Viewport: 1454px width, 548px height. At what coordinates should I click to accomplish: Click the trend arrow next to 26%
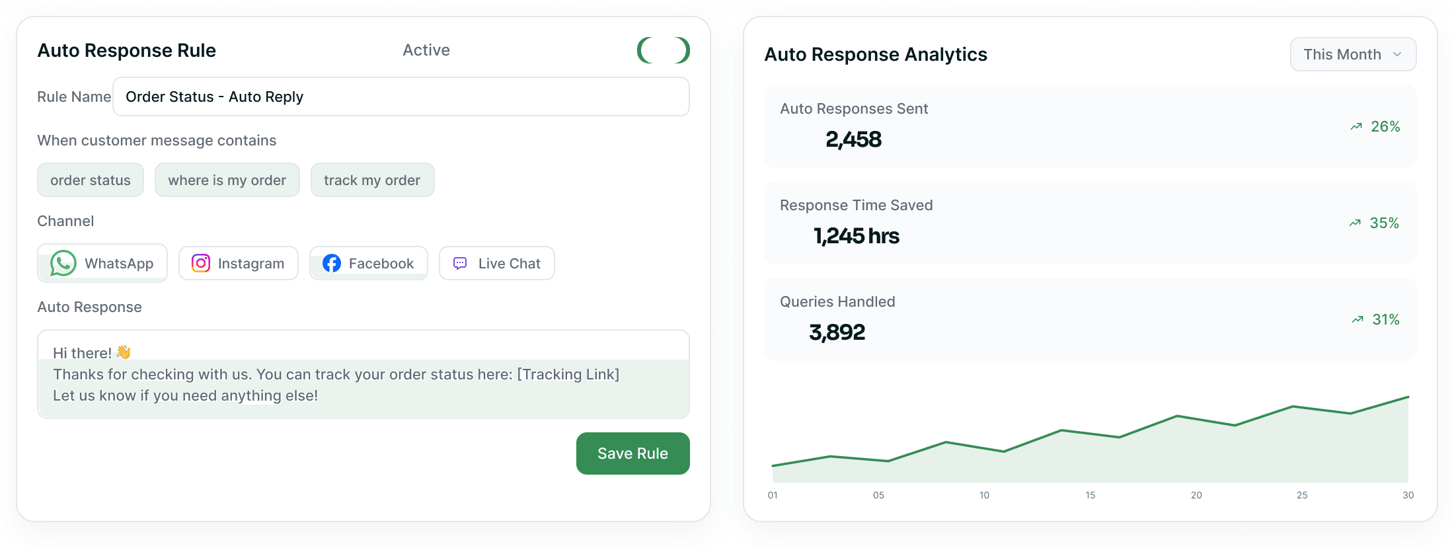point(1356,126)
